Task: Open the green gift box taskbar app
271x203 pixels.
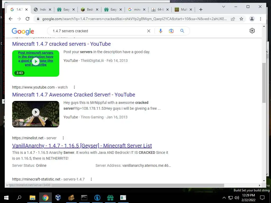Action: tap(110, 198)
